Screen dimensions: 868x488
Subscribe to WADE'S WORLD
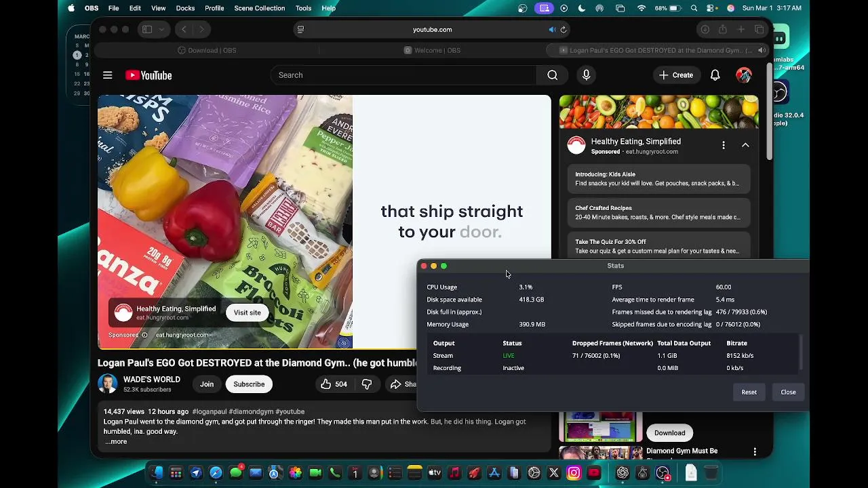point(249,384)
